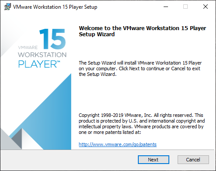Click the gray WORKSTATION logo text
Image resolution: width=216 pixels, height=171 pixels.
[x=42, y=55]
